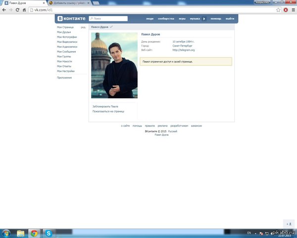Click the profile photo
The height and width of the screenshot is (238, 297).
coord(114,65)
